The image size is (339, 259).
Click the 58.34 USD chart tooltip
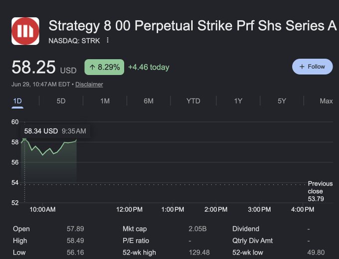(x=55, y=131)
